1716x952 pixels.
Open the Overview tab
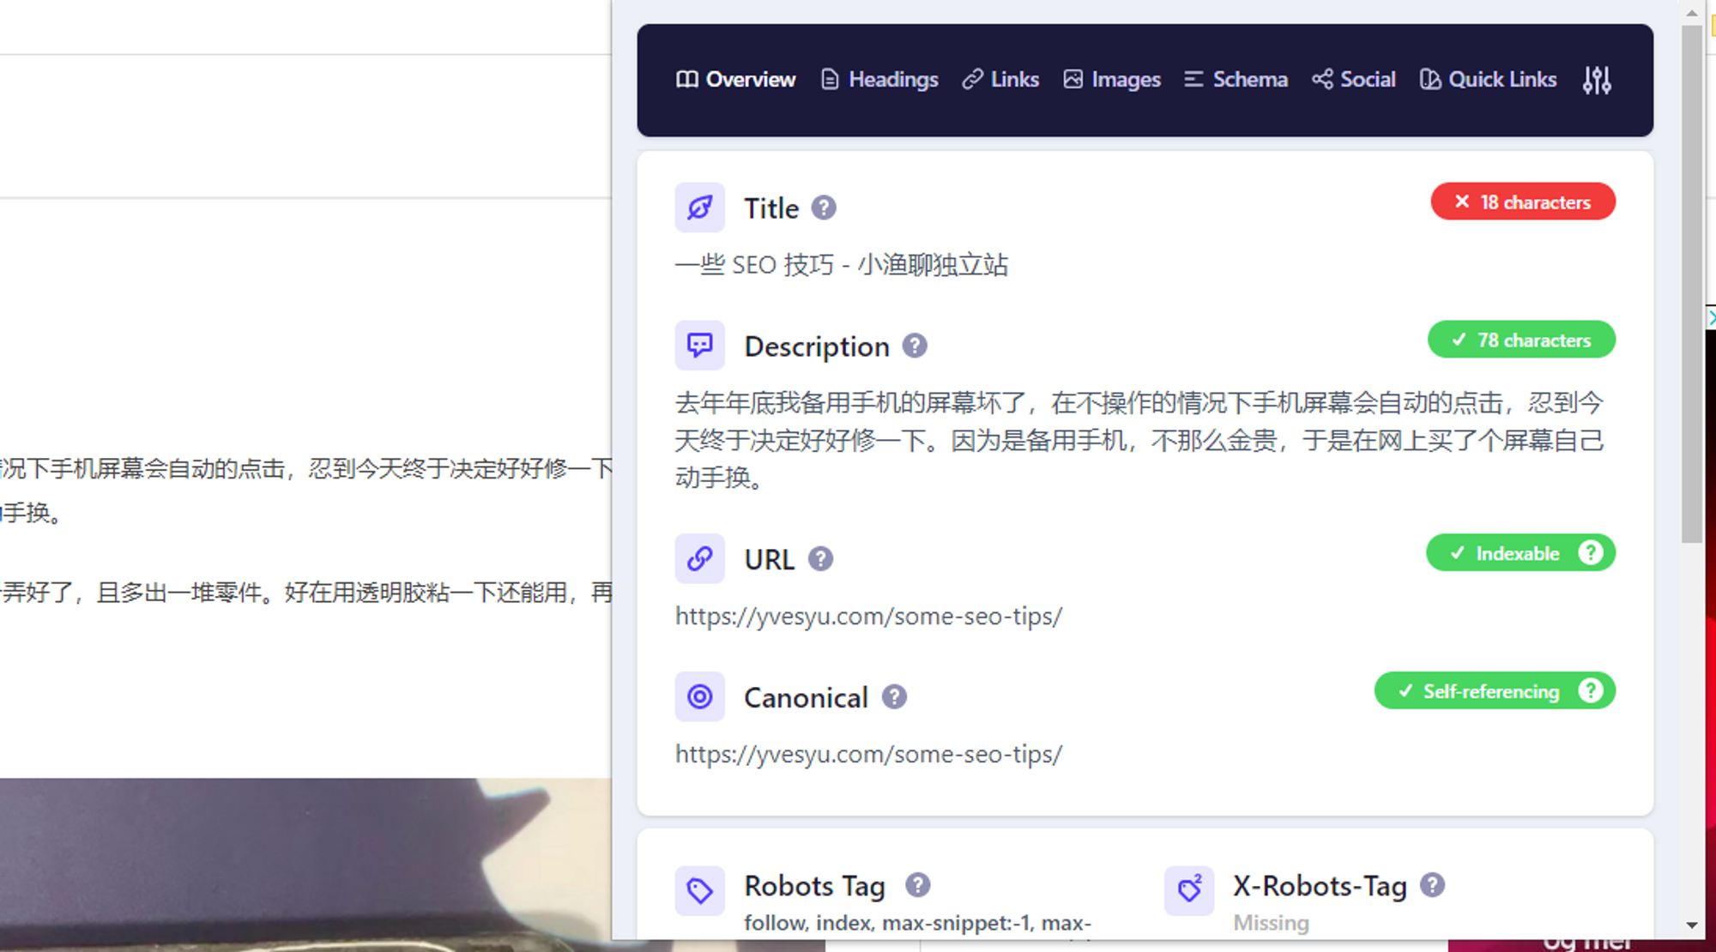[736, 80]
